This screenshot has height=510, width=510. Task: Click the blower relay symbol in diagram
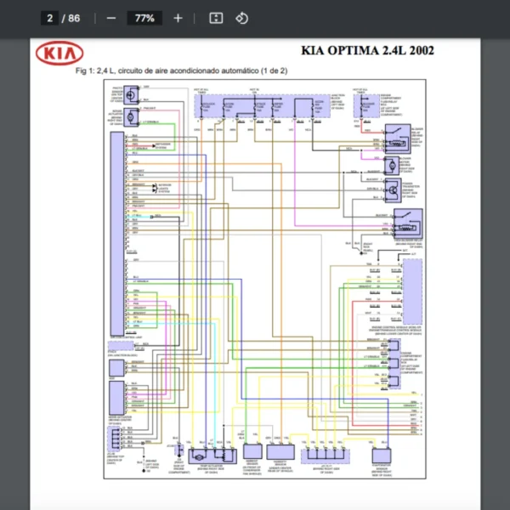point(396,137)
